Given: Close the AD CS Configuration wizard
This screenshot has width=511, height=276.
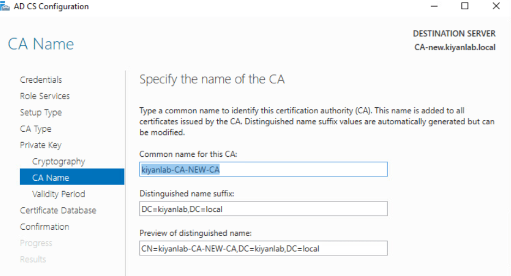Looking at the screenshot, I should pyautogui.click(x=495, y=7).
